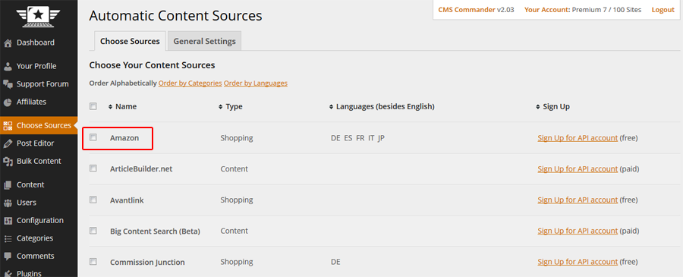
Task: Check the ArticleBuilder.net checkbox
Action: point(93,168)
